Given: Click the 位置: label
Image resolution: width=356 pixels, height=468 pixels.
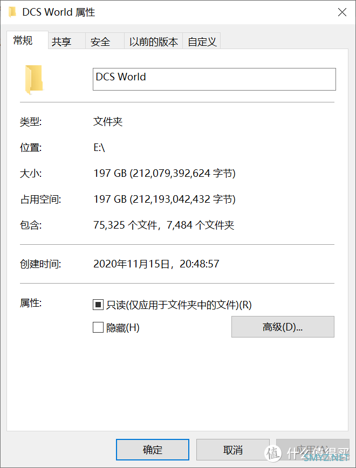Looking at the screenshot, I should click(x=30, y=147).
